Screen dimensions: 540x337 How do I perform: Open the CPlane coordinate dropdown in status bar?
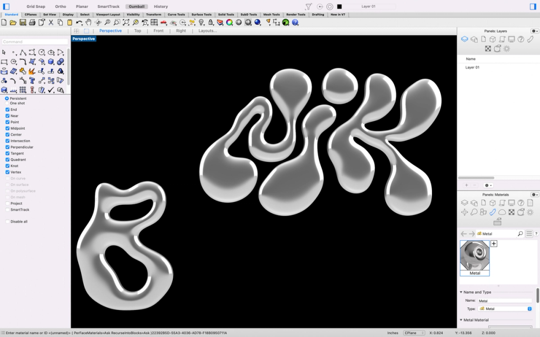click(414, 333)
